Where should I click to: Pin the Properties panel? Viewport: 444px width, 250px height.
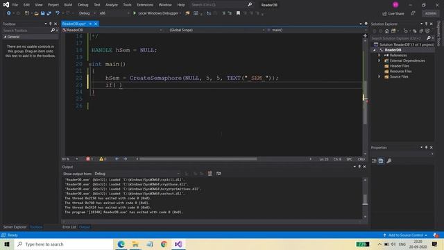(x=426, y=147)
